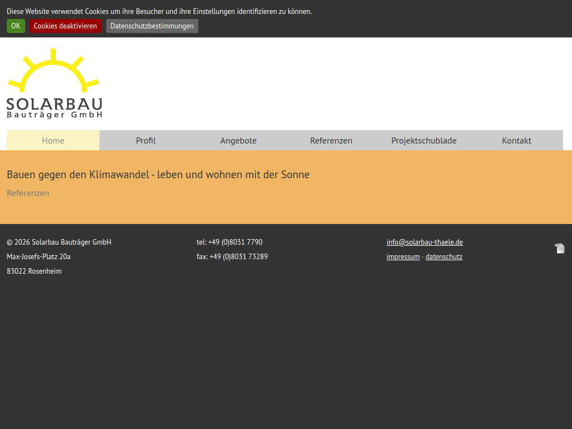Click the Cookies deaktivieren button
572x429 pixels.
tap(65, 26)
